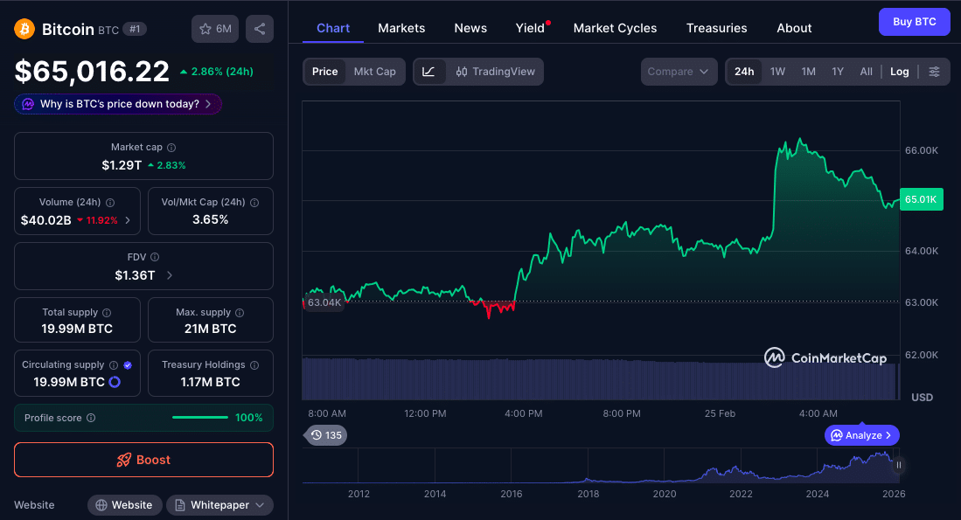This screenshot has height=520, width=961.
Task: Switch chart to logarithmic scale with Log
Action: click(x=899, y=72)
